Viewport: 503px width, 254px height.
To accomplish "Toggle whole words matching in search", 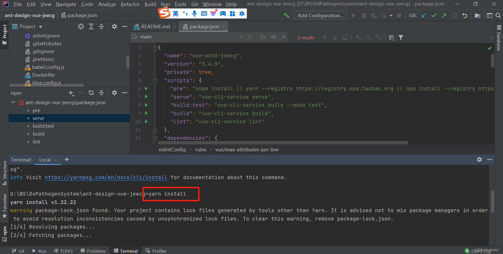I will pos(273,37).
